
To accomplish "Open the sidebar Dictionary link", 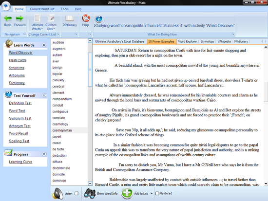I will click(x=17, y=83).
